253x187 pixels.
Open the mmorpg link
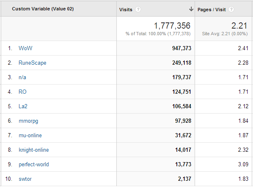29,121
